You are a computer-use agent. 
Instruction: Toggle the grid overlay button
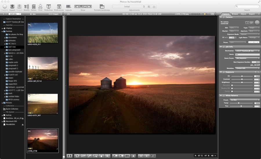coord(127,156)
